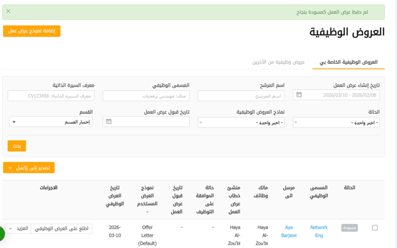This screenshot has height=248, width=397.
Task: Open calendar icon for offer creation date
Action: click(299, 95)
